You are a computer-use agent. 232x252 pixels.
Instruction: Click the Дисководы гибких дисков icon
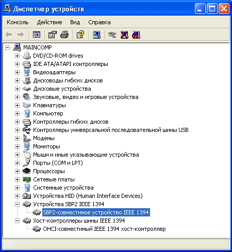click(27, 80)
